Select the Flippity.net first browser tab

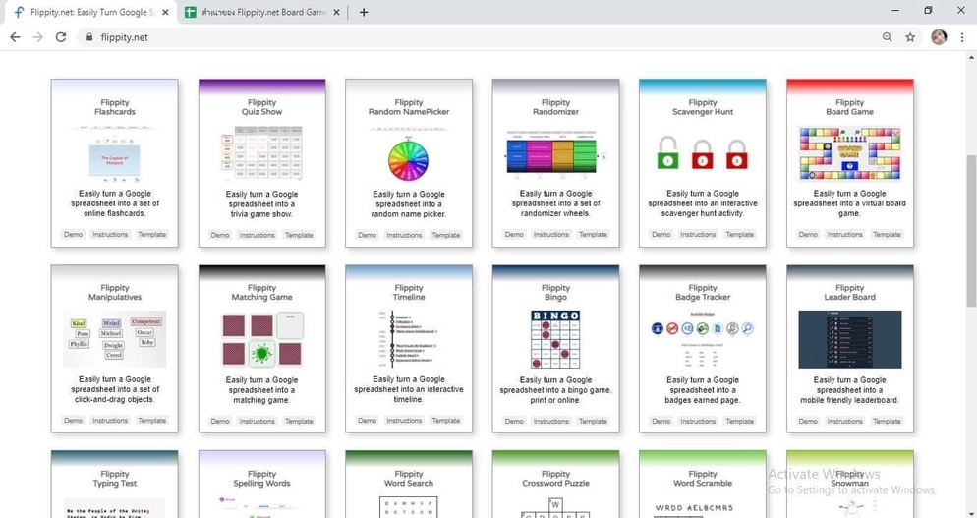[x=86, y=12]
